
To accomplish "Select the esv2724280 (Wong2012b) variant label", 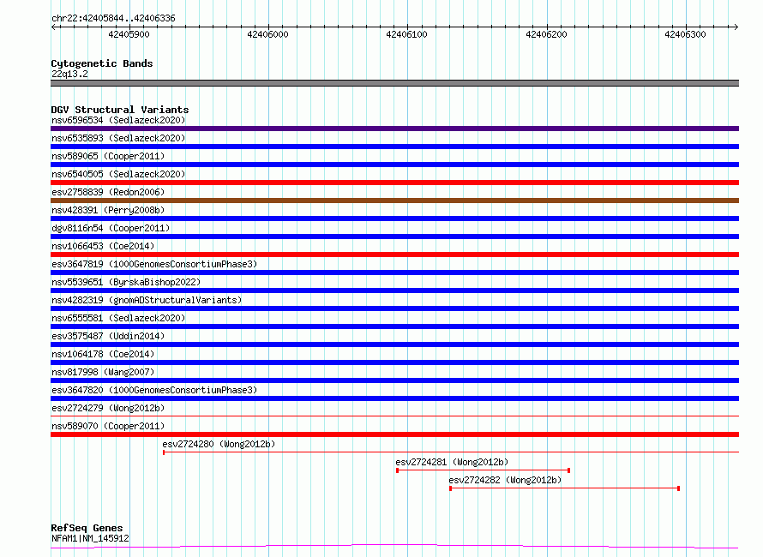I will (x=219, y=444).
